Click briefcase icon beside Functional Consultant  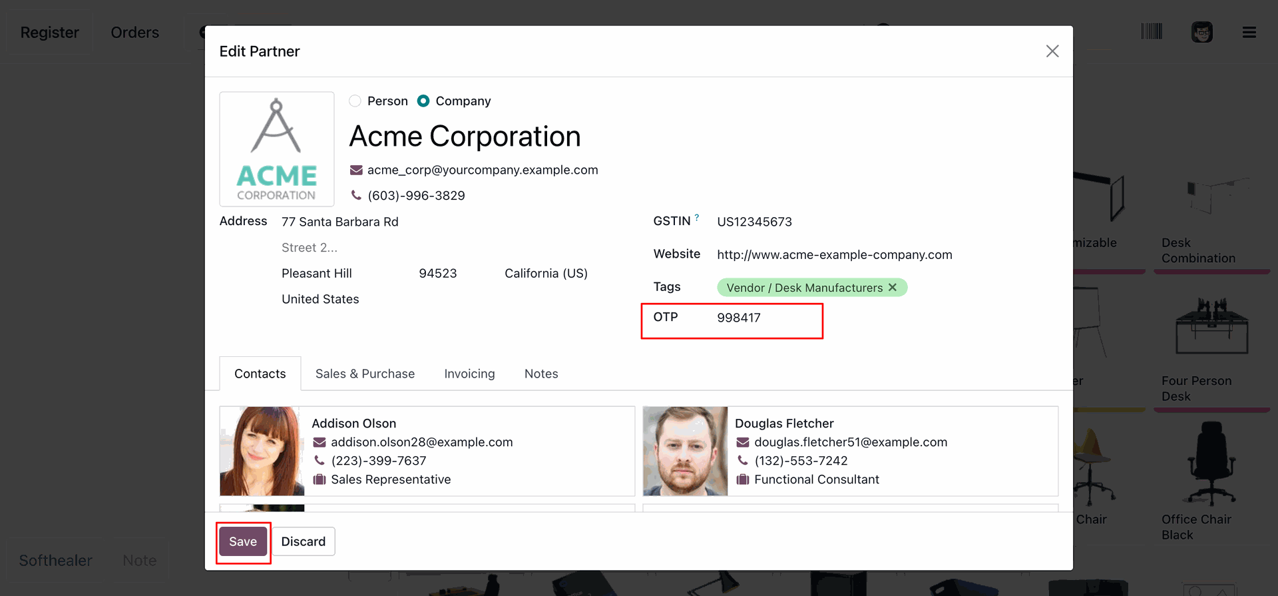pyautogui.click(x=743, y=479)
